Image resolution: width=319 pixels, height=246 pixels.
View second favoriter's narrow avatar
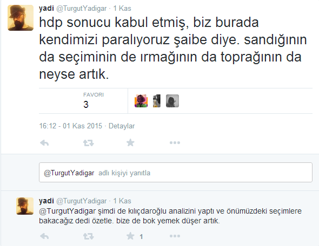tap(157, 101)
